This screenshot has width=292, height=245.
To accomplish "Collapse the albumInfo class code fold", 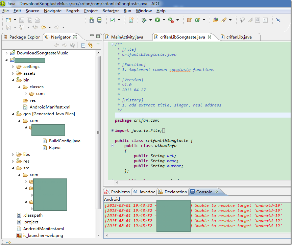I will click(x=112, y=146).
